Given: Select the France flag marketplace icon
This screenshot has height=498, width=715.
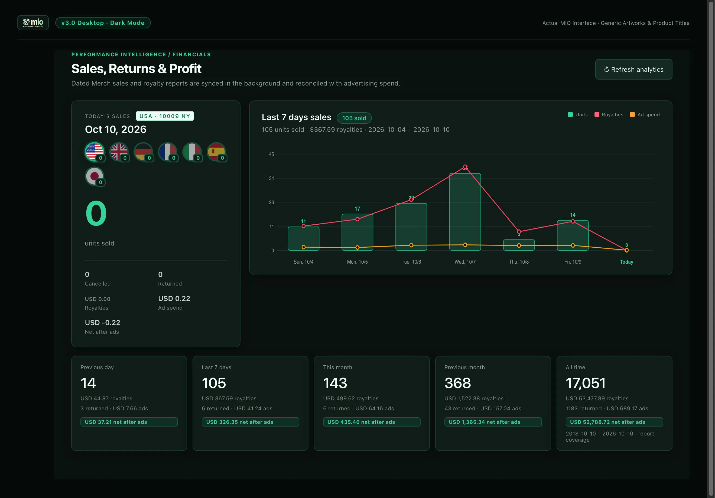Looking at the screenshot, I should [168, 152].
